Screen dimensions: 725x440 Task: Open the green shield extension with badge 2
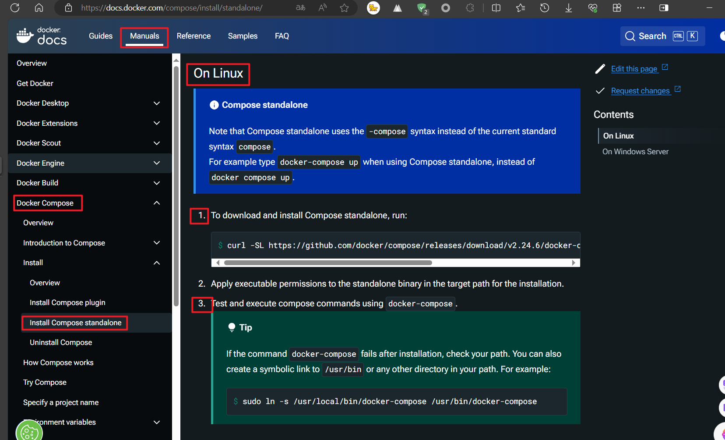pos(422,8)
